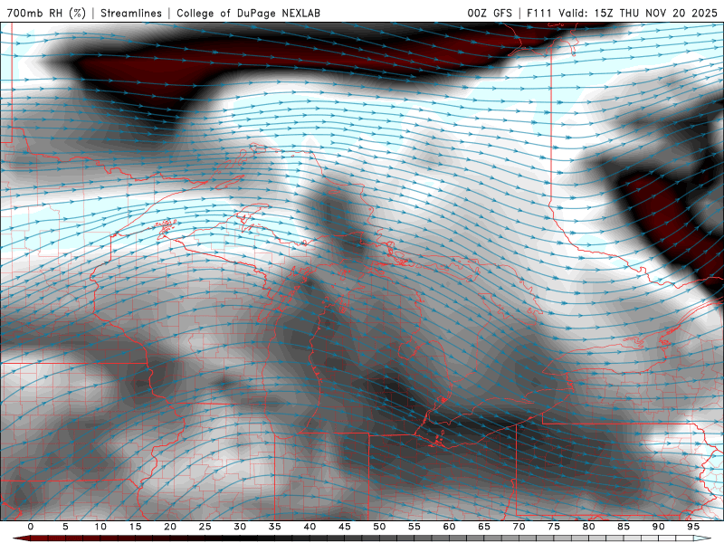Select the colorbar label "80"
The image size is (724, 543).
(x=588, y=527)
